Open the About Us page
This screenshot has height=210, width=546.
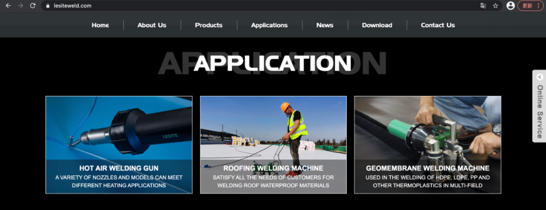pyautogui.click(x=152, y=25)
